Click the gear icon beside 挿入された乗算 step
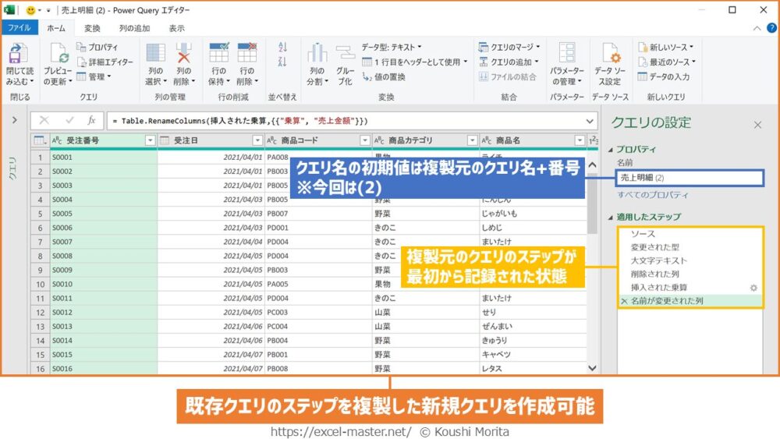This screenshot has height=439, width=780. coord(753,287)
